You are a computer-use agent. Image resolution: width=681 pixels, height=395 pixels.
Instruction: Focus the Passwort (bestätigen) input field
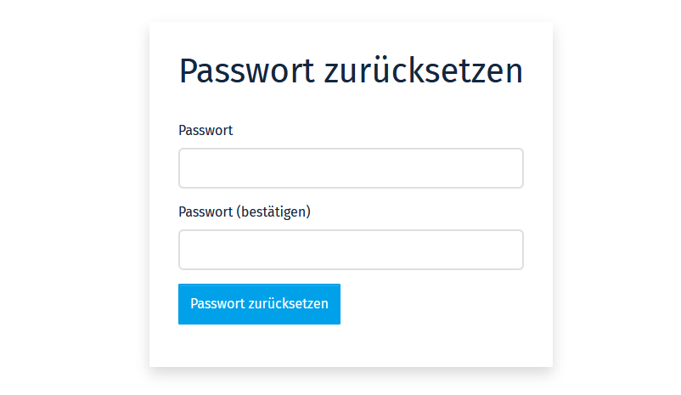pyautogui.click(x=351, y=250)
